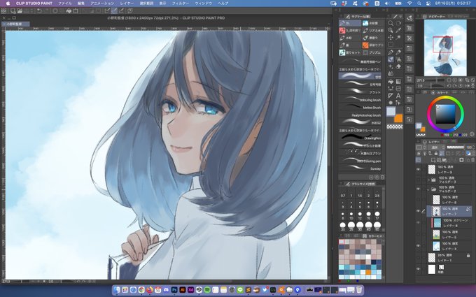This screenshot has height=297, width=476.
Task: Hide フォルダー2 with its eye icon
Action: [419, 189]
